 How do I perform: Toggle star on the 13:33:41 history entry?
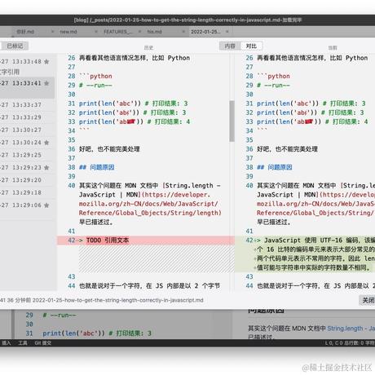(46, 83)
